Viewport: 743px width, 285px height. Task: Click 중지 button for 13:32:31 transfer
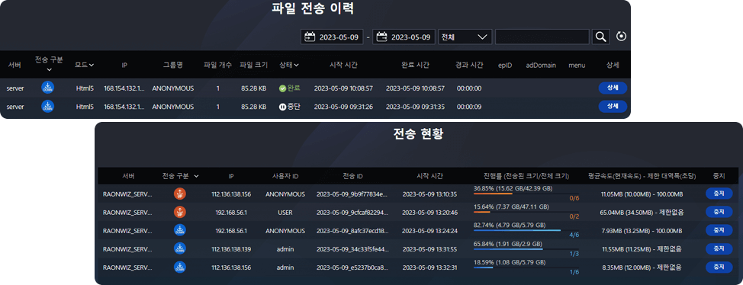(719, 267)
